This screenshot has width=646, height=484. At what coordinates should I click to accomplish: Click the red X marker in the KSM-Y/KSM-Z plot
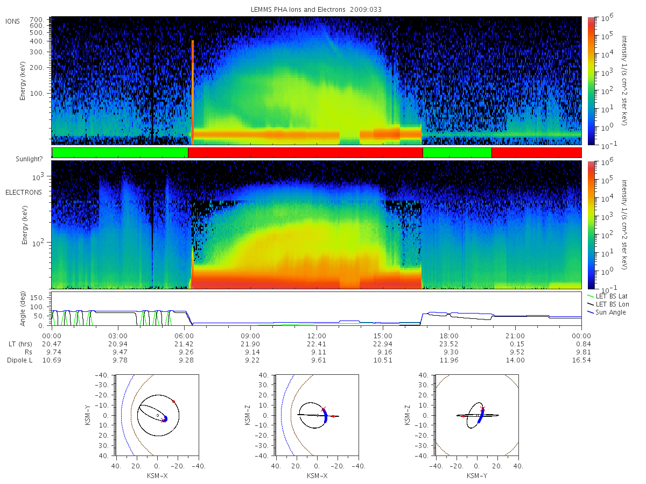(x=482, y=409)
